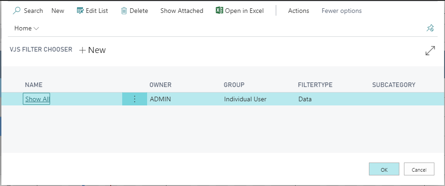
Task: Open the Actions menu
Action: (298, 11)
